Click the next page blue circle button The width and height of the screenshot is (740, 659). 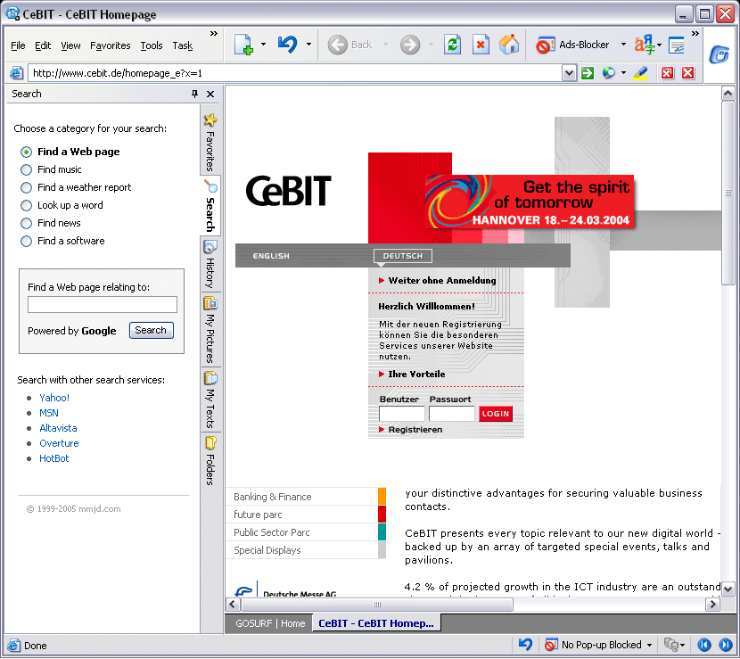coord(726,645)
